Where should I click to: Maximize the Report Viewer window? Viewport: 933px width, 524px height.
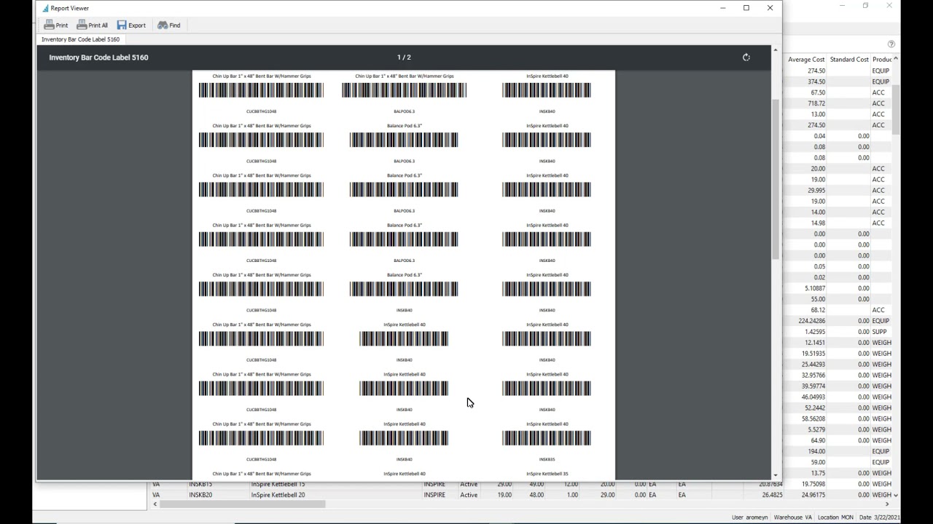(x=746, y=8)
